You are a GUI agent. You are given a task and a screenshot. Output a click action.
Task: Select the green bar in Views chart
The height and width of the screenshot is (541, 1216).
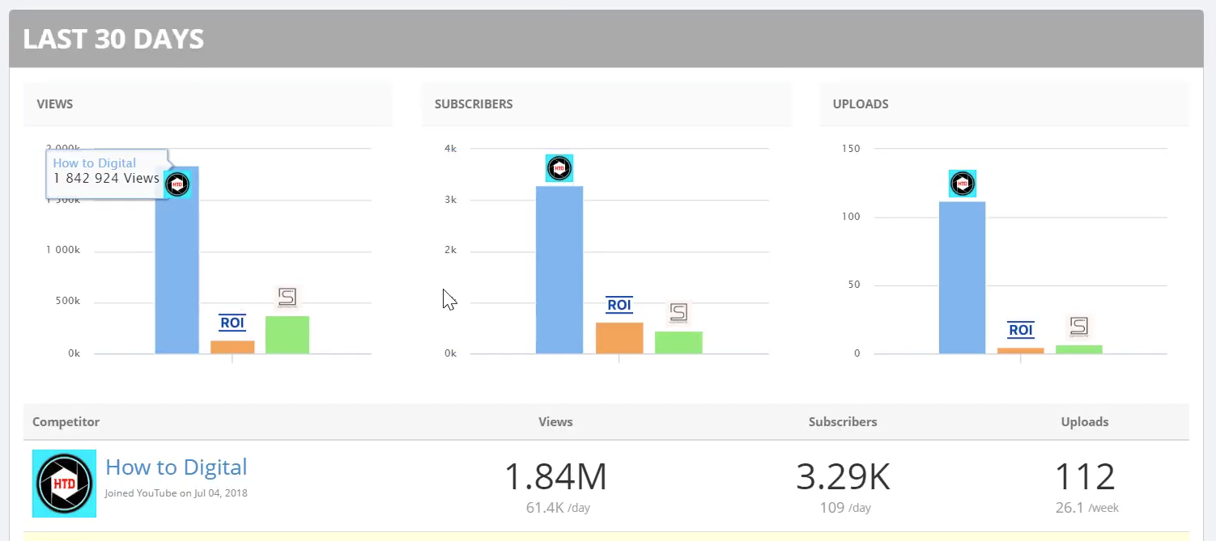[287, 335]
